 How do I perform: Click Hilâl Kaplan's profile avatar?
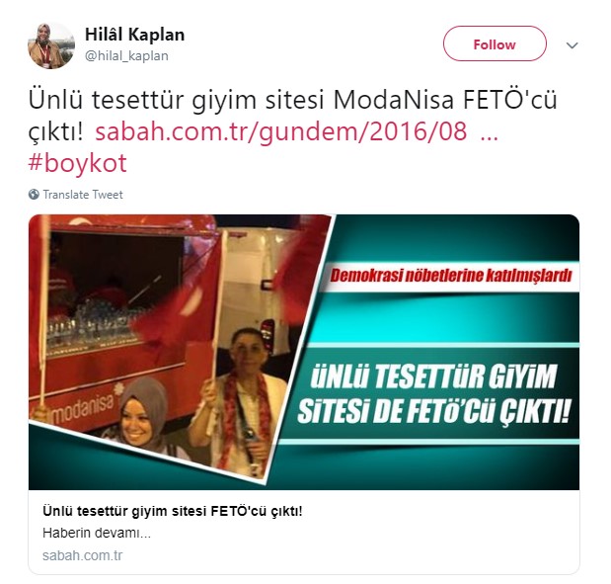(x=50, y=45)
